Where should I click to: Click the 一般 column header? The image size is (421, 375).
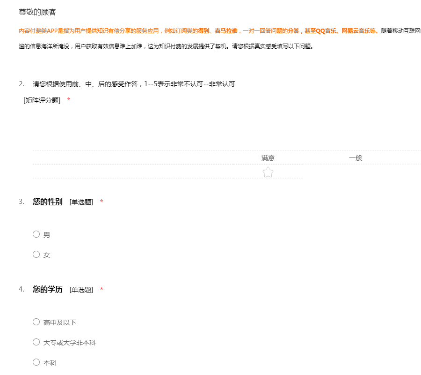356,158
